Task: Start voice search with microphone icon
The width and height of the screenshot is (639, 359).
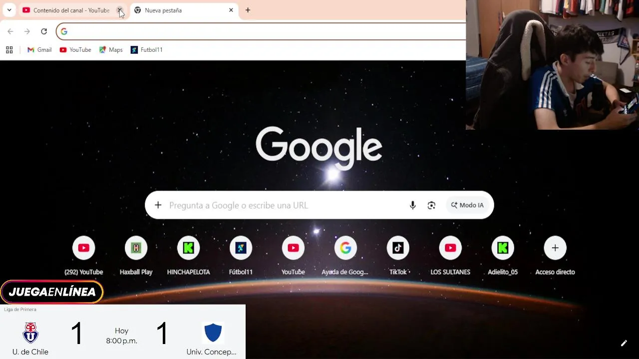Action: click(x=412, y=205)
